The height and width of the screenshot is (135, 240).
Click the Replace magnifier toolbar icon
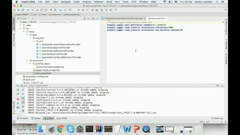[55, 10]
